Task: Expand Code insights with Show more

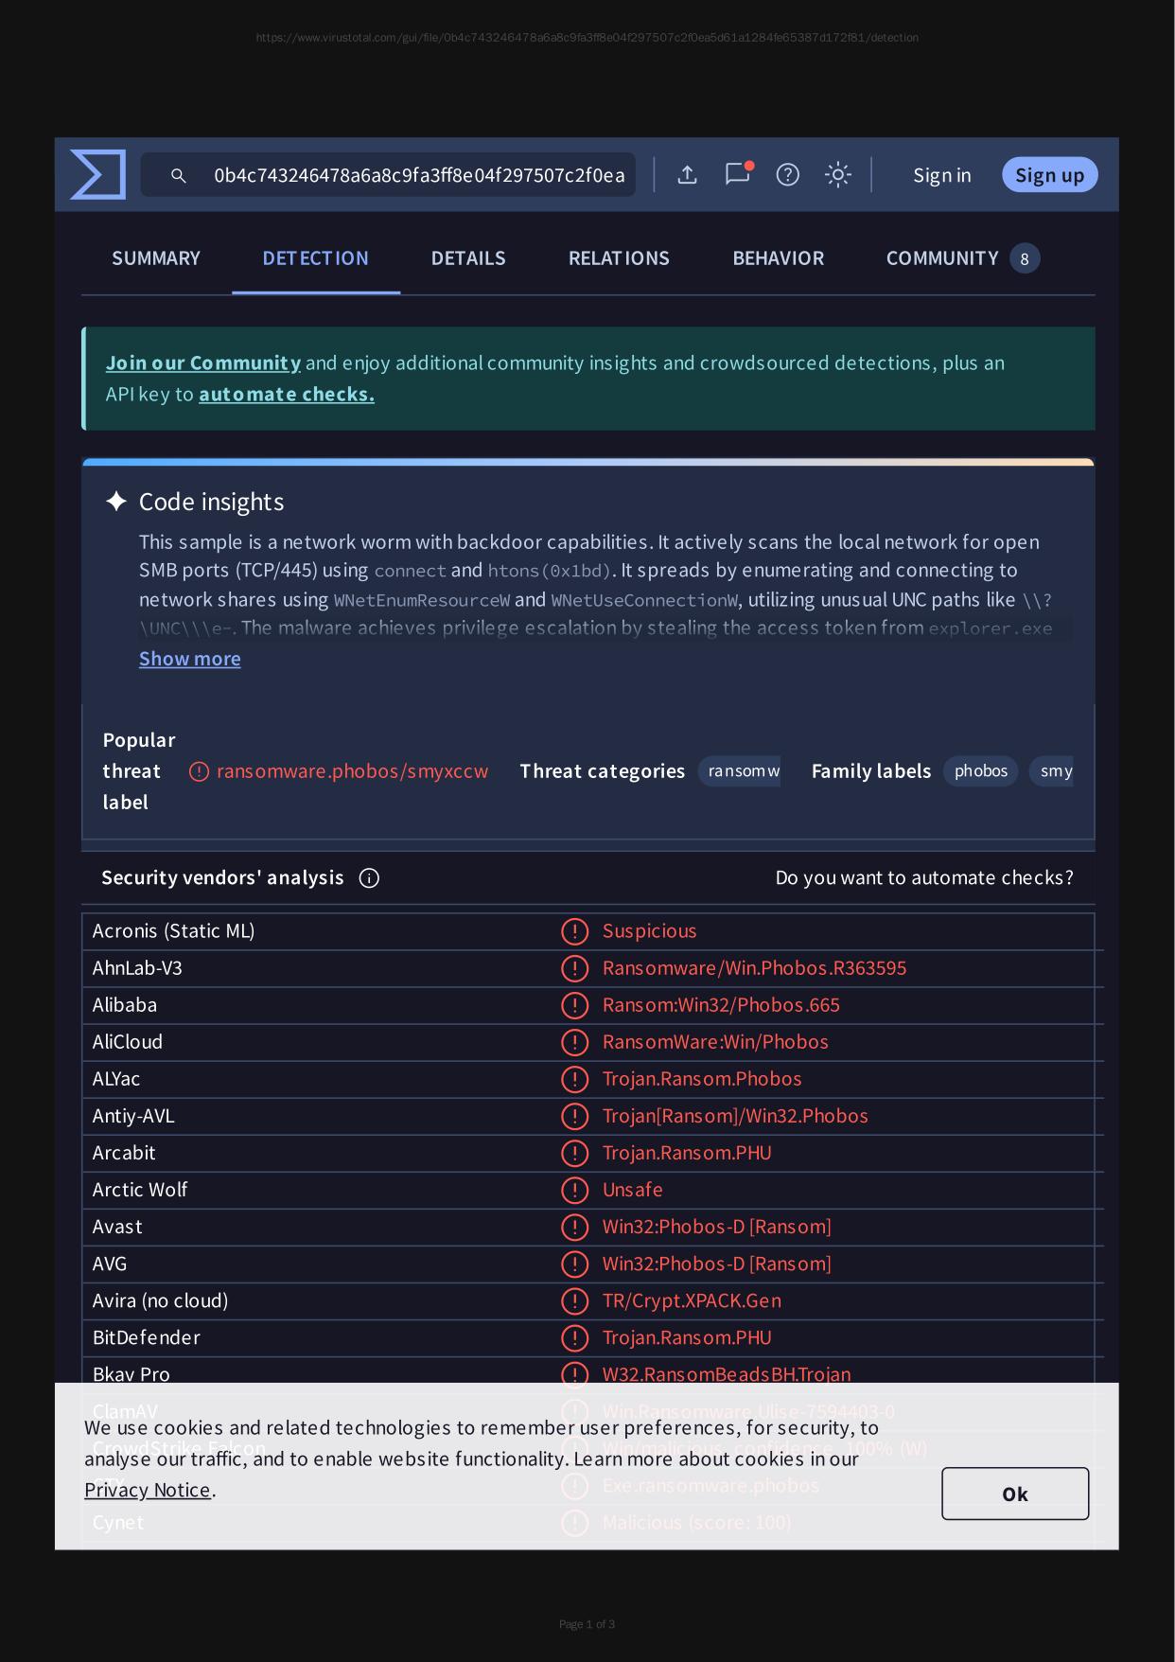Action: (189, 659)
